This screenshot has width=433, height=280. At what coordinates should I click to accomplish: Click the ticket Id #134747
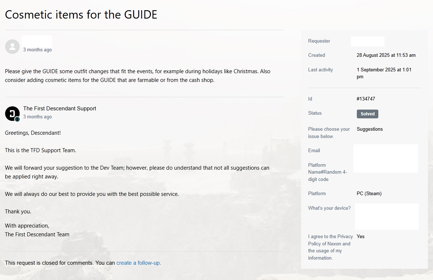click(366, 99)
